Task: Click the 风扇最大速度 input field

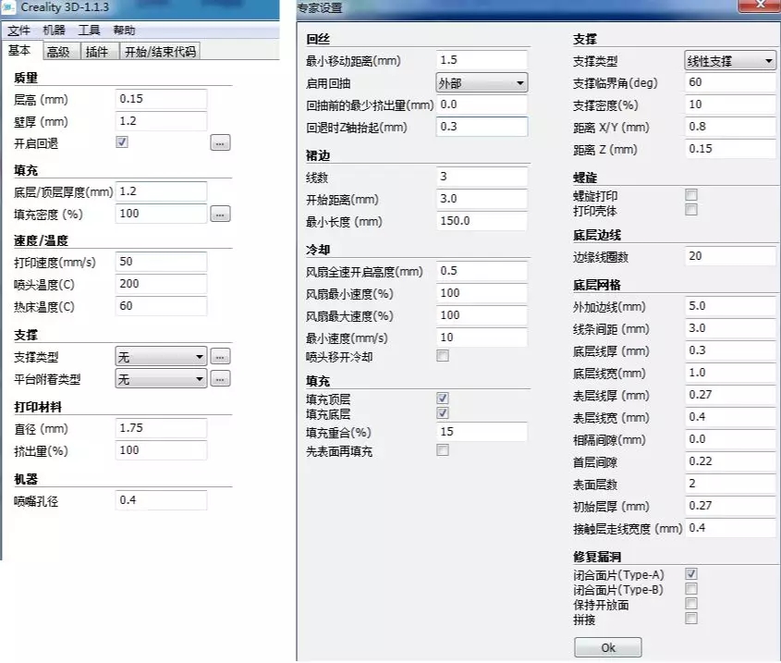Action: point(482,315)
